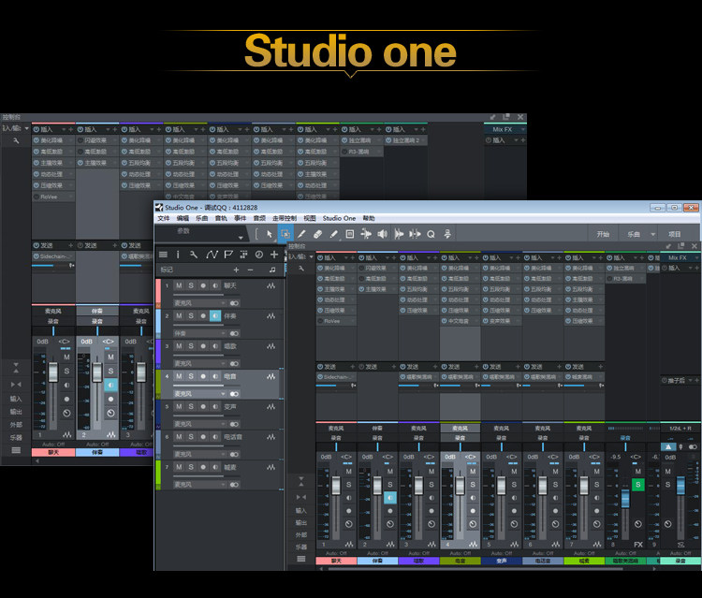Toggle monitor button on mixer channel 2
702x598 pixels.
tap(390, 497)
